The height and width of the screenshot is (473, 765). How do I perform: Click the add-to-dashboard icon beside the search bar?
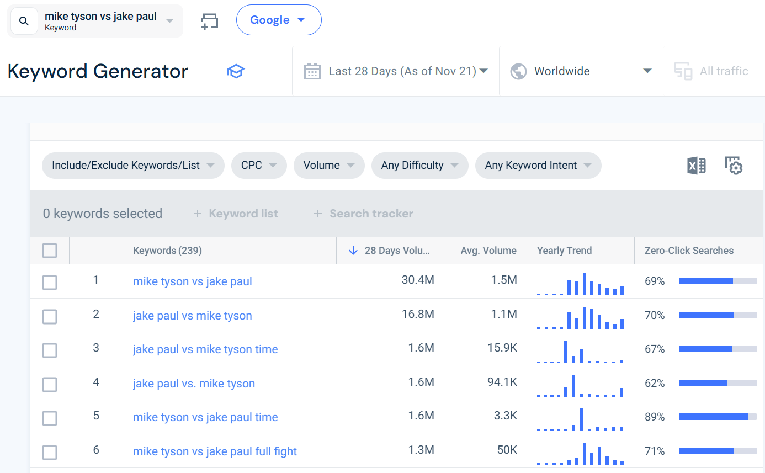[210, 20]
